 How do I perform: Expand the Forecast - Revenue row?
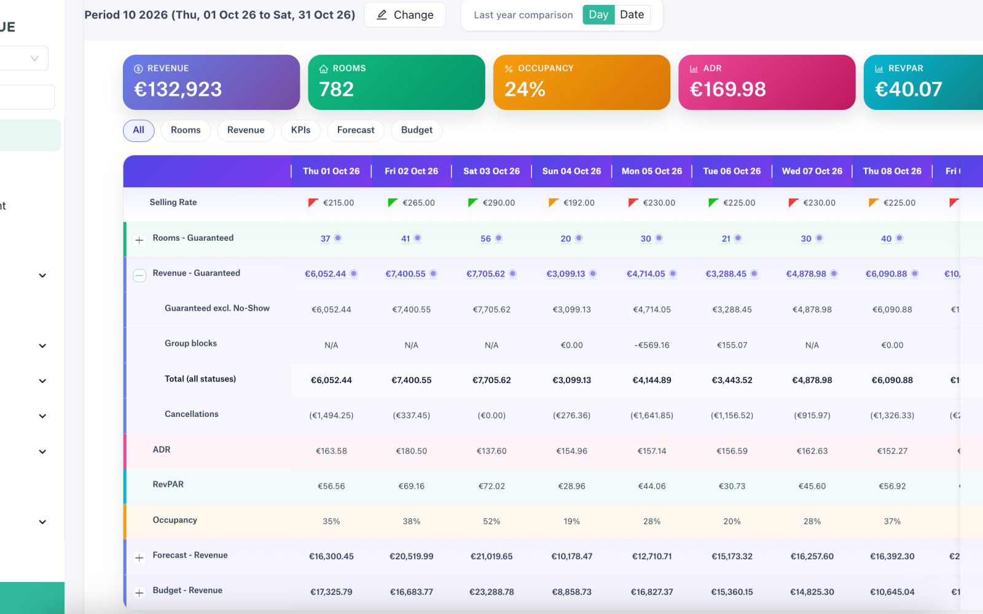(139, 558)
